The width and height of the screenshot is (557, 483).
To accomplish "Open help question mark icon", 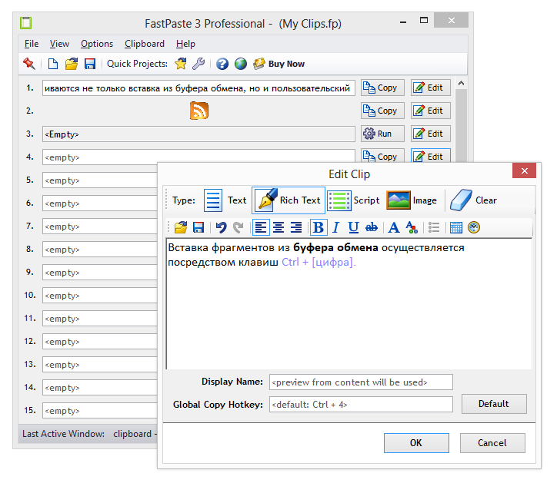I will coord(222,64).
